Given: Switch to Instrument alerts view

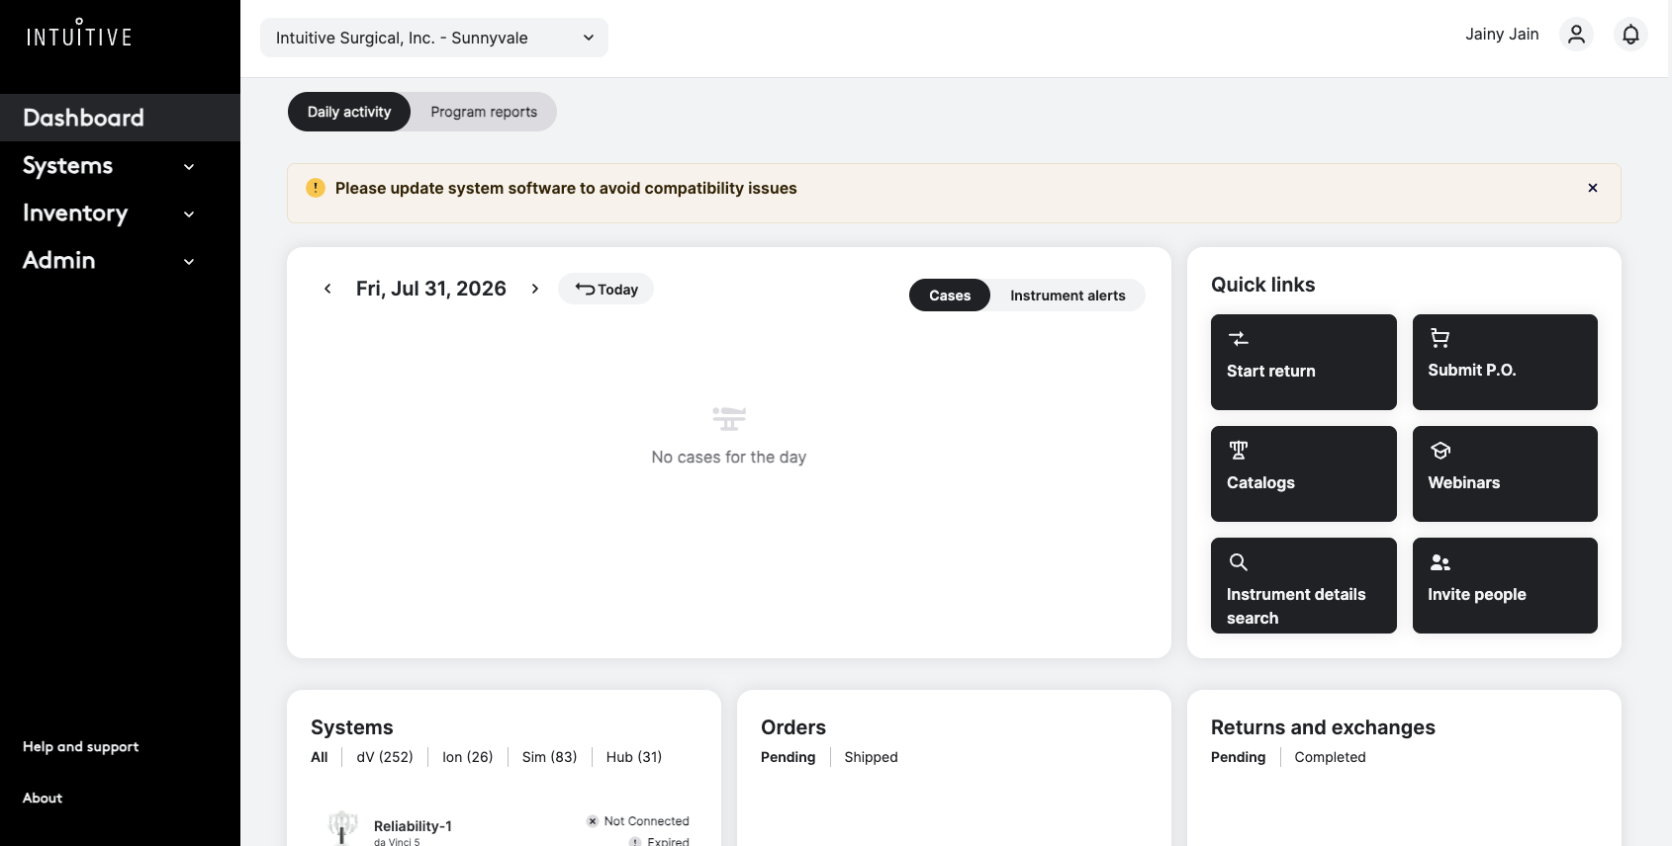Looking at the screenshot, I should [1068, 296].
